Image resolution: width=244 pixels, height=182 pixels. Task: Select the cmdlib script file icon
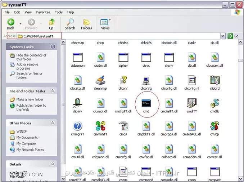215,103
